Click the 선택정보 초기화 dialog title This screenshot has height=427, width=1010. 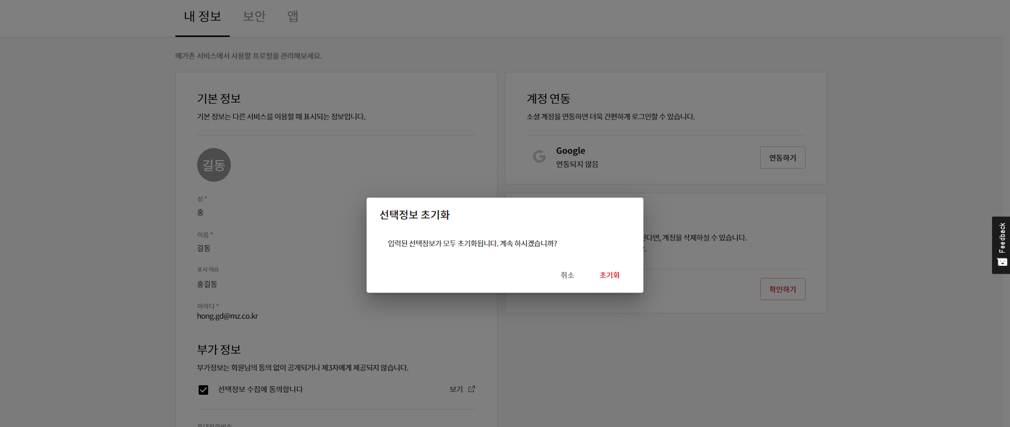415,215
